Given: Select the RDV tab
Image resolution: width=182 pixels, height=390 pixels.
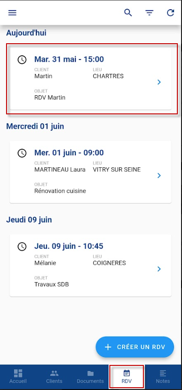Looking at the screenshot, I should [127, 377].
